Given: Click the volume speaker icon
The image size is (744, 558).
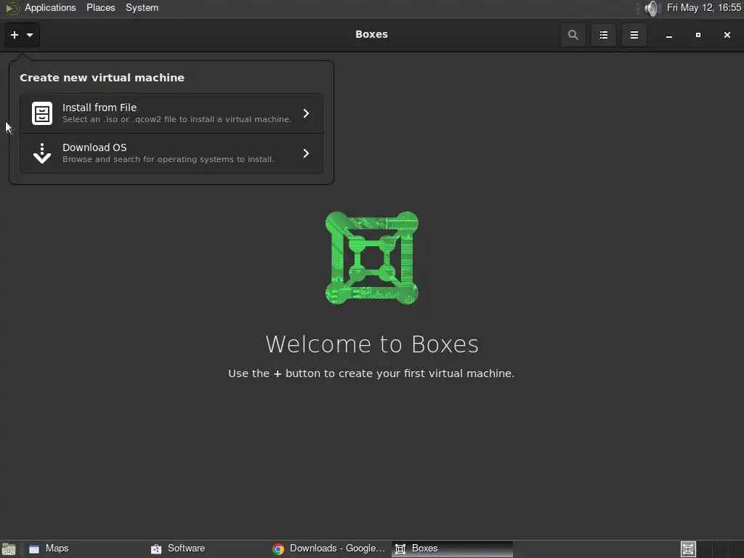Looking at the screenshot, I should pos(652,8).
